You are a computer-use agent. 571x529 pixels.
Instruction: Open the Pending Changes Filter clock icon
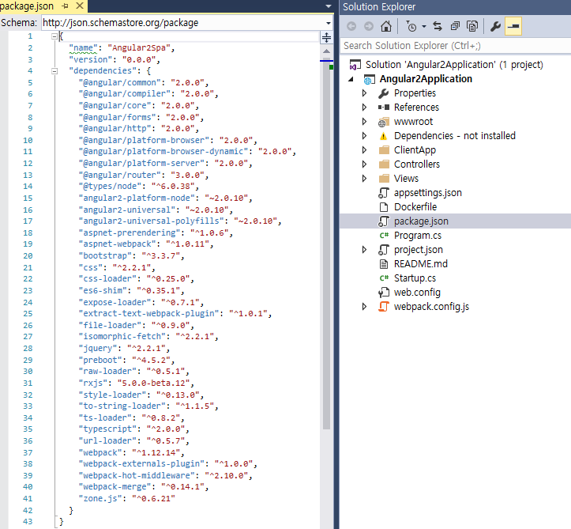(411, 26)
